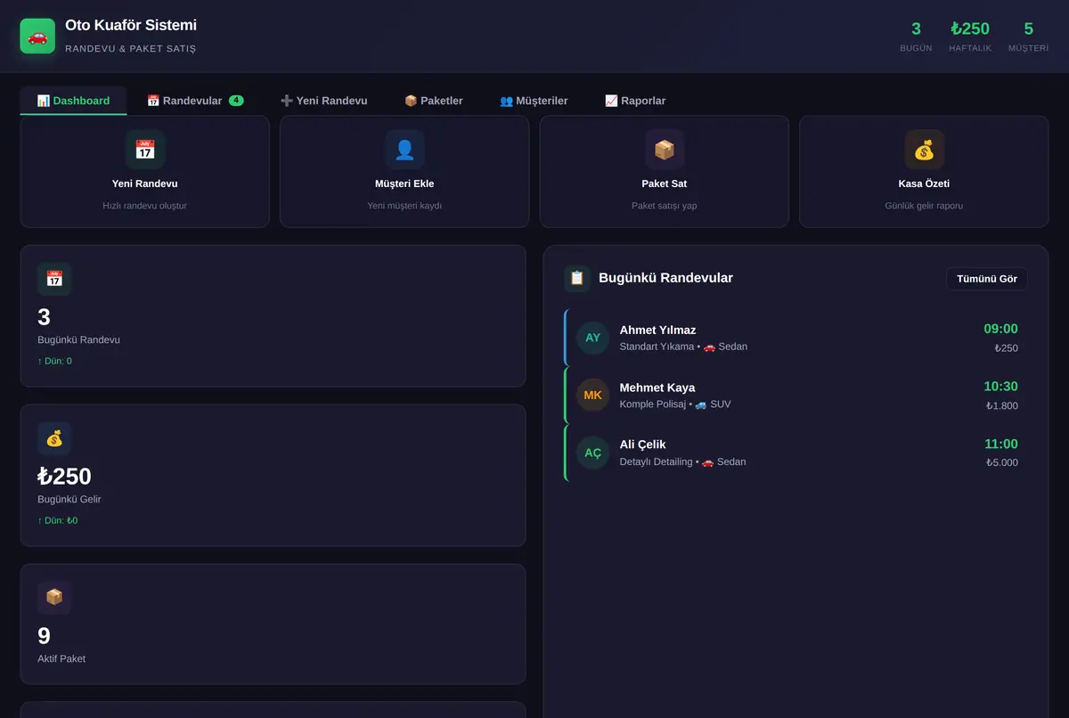Click the MK avatar for Mehmet Kaya
This screenshot has height=718, width=1069.
click(x=592, y=395)
